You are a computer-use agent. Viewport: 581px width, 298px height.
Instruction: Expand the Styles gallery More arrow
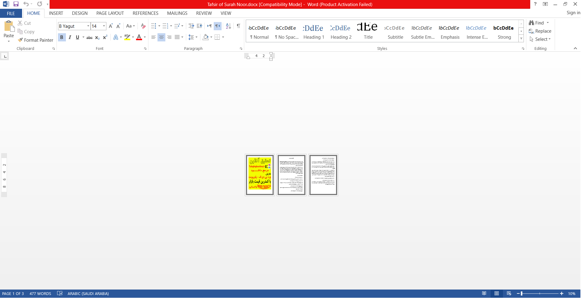(x=521, y=39)
